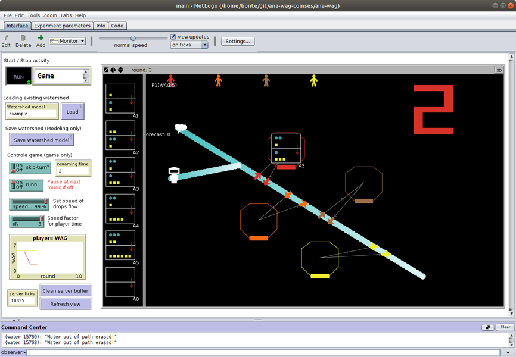Open the observer agent selector in Command Center

click(13, 352)
